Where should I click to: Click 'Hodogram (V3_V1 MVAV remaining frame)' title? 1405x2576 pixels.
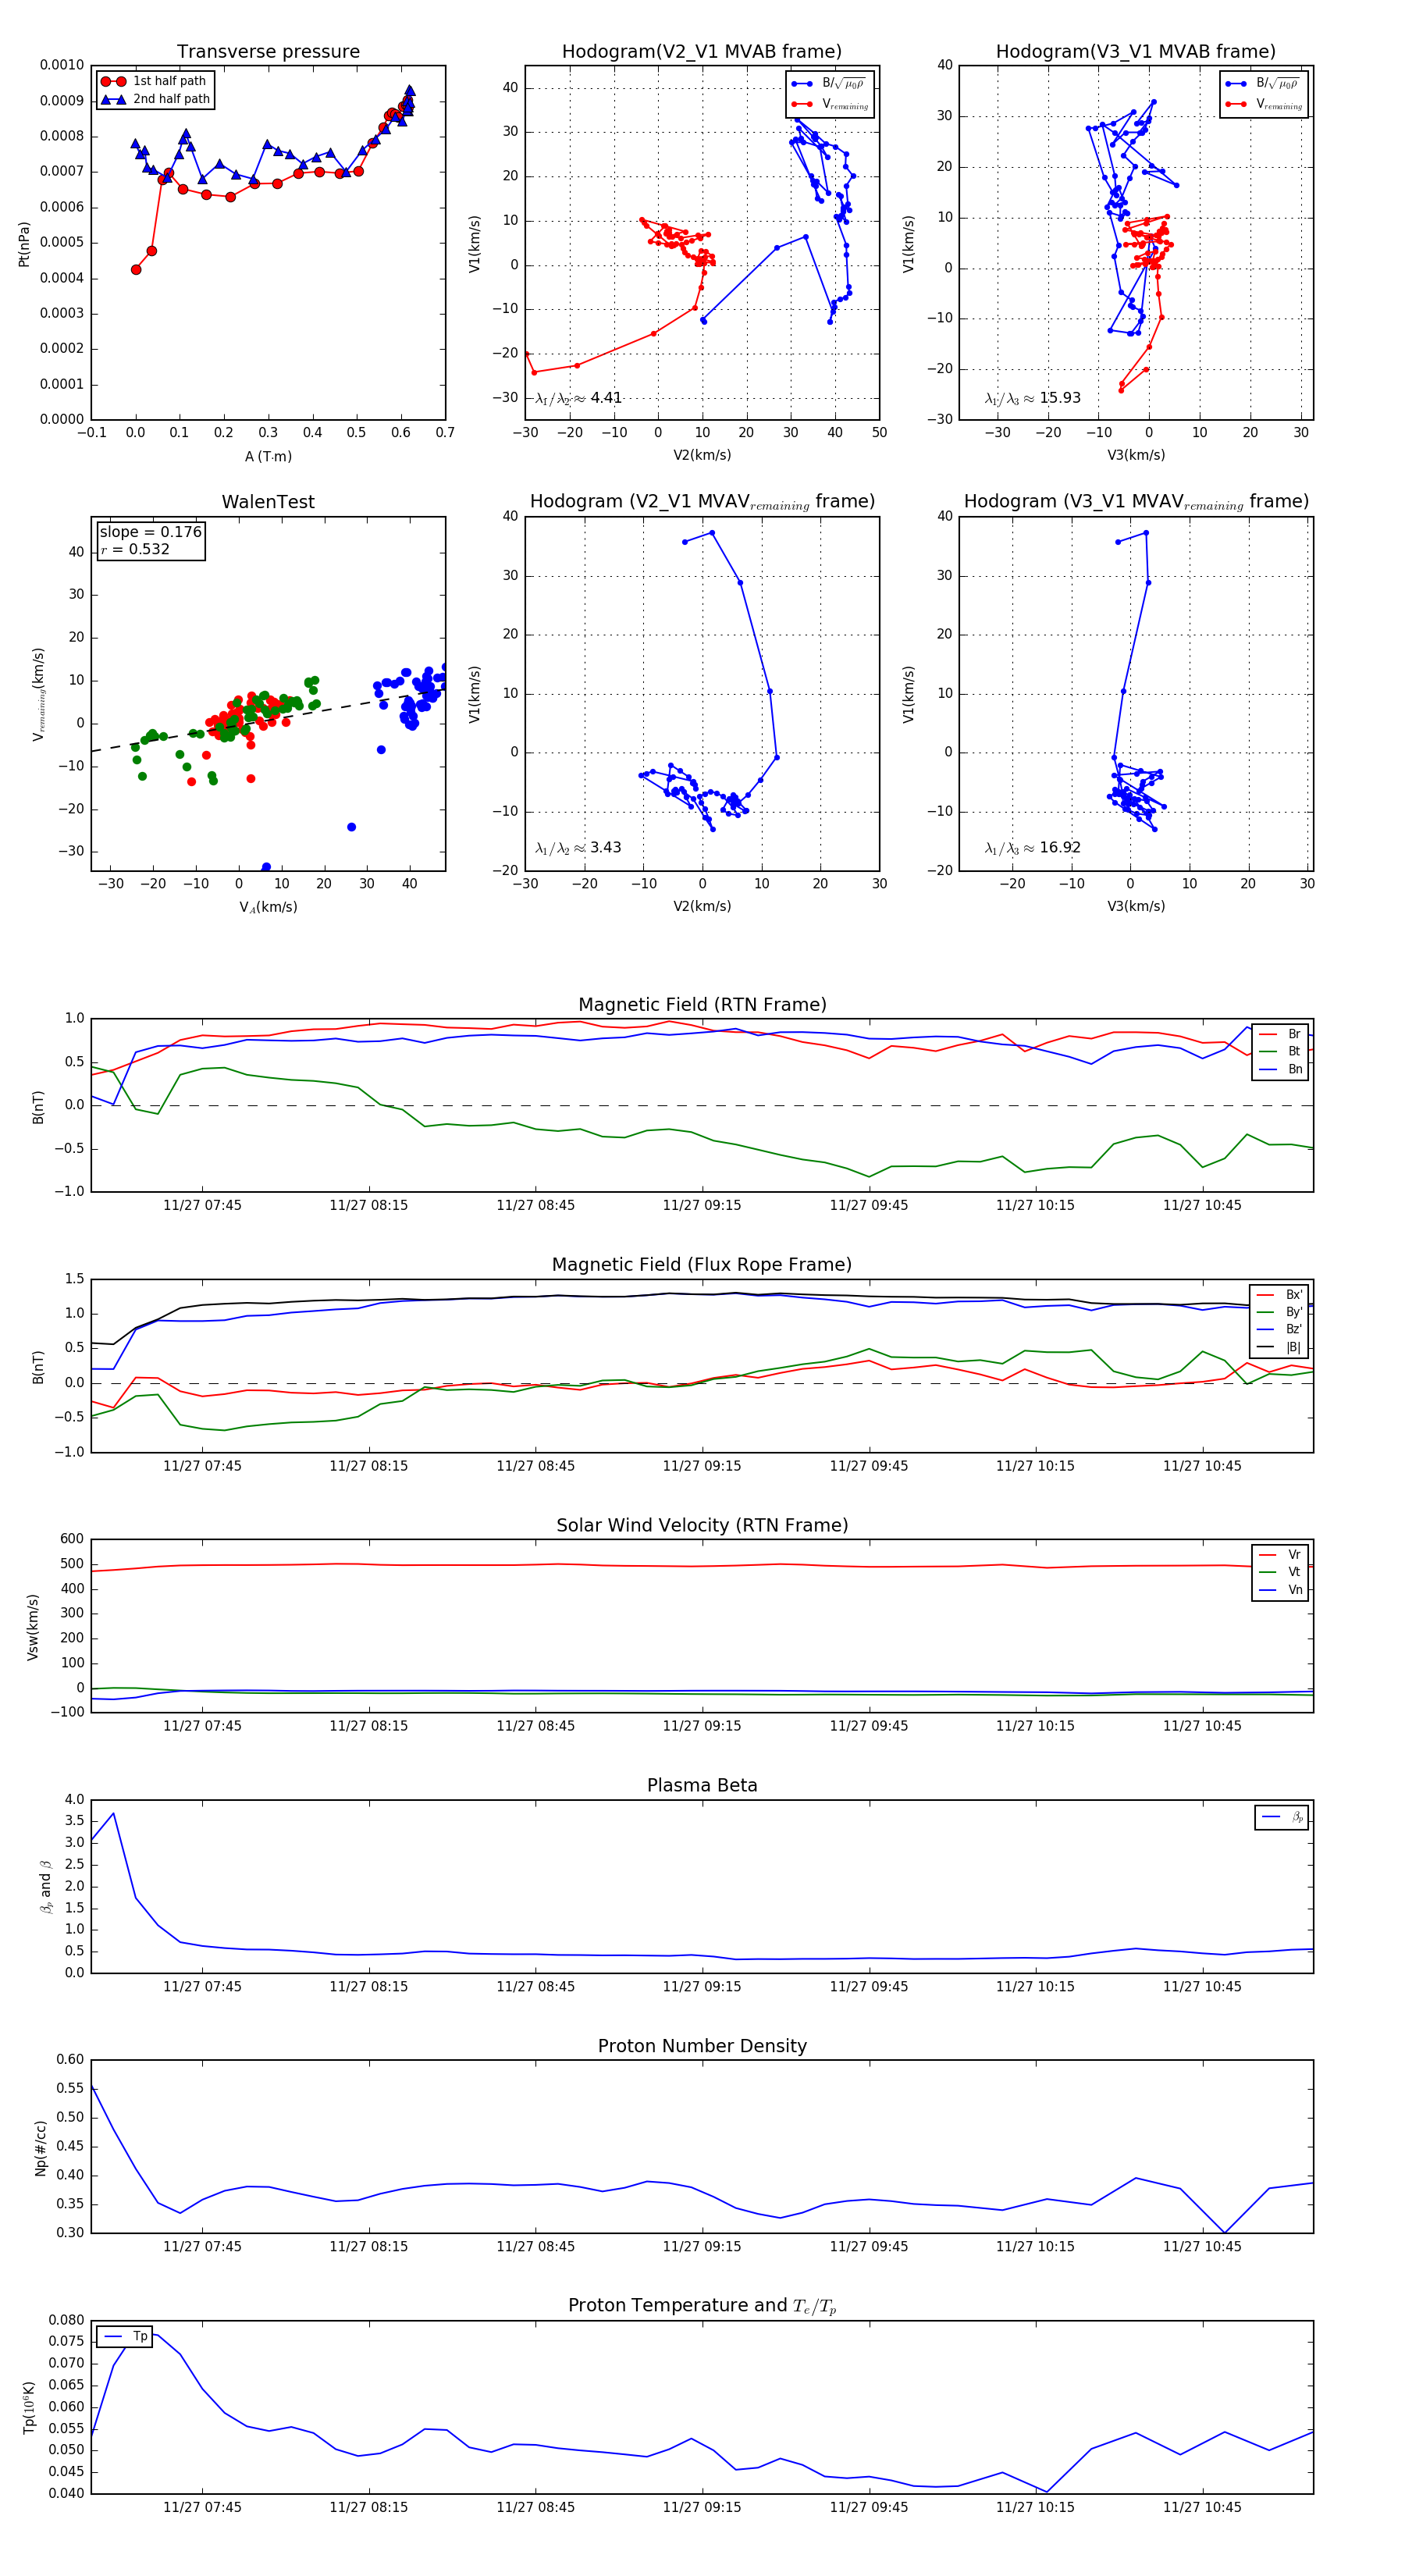pos(1136,502)
